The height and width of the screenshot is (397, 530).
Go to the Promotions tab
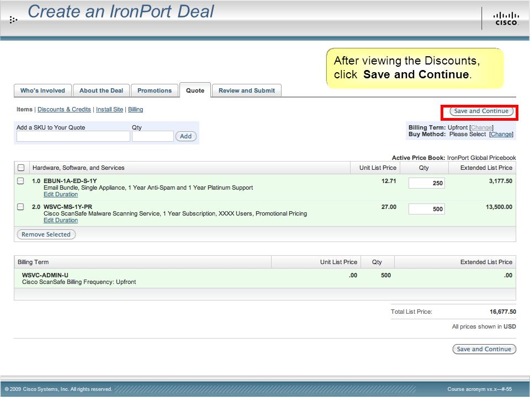pos(155,90)
